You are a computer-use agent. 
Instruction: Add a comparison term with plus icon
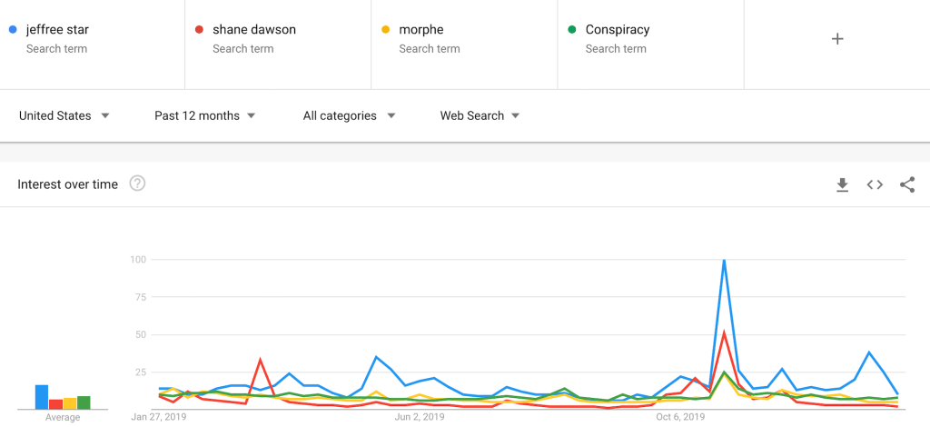tap(837, 39)
